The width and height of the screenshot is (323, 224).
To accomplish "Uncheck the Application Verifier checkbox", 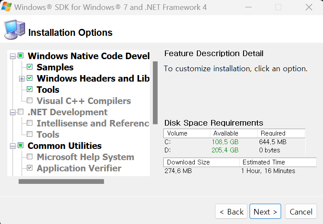I will coord(30,168).
